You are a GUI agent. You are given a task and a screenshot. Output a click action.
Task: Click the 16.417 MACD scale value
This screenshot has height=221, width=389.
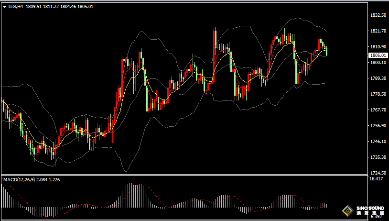(x=376, y=179)
